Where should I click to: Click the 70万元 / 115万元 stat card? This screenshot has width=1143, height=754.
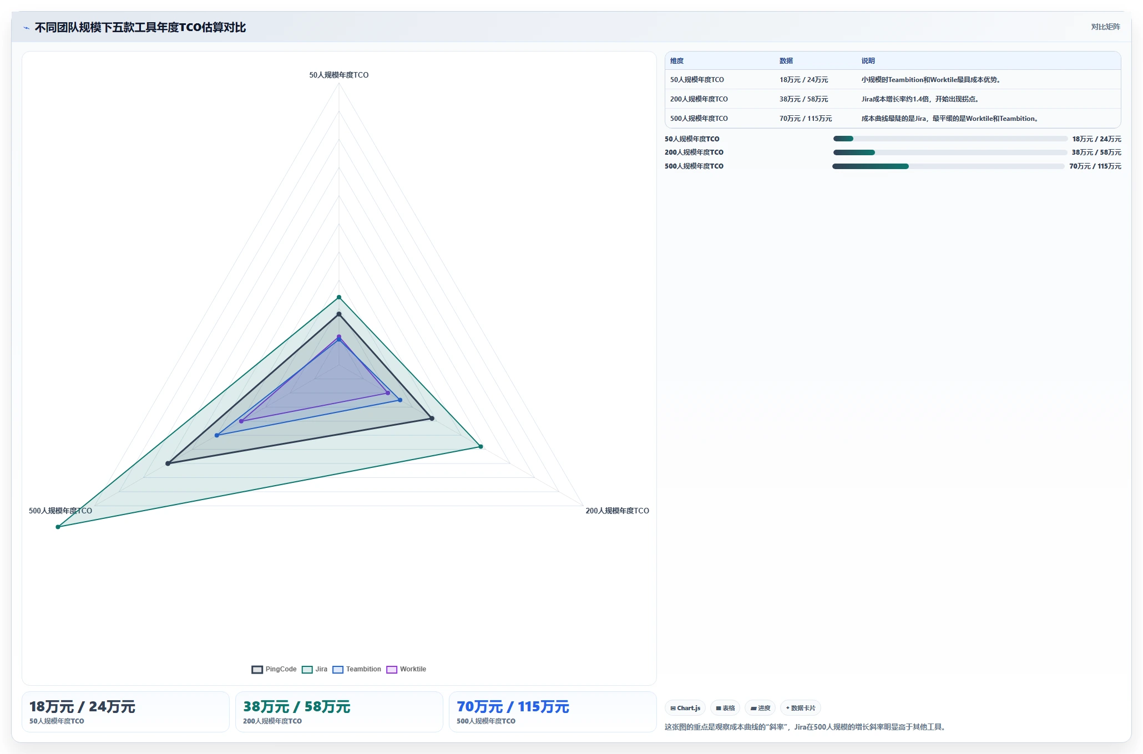point(553,712)
